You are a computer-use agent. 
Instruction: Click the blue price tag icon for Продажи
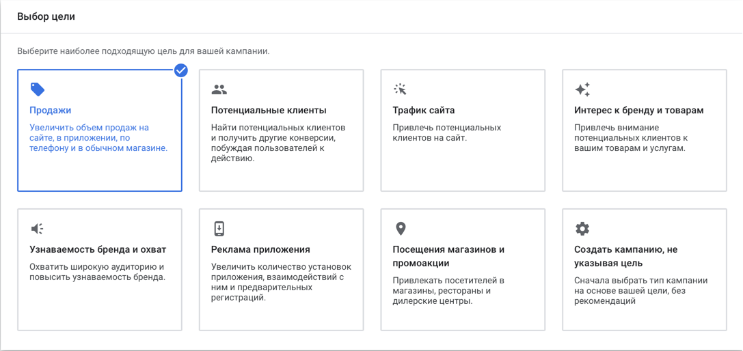pyautogui.click(x=38, y=89)
